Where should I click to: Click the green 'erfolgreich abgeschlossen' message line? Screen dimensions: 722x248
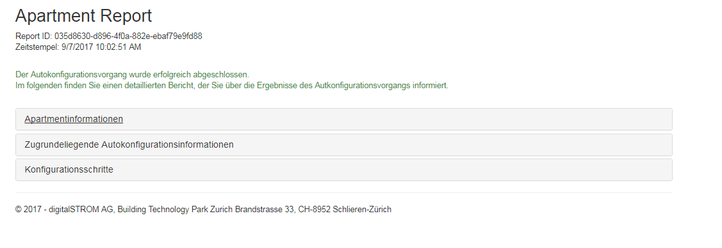pyautogui.click(x=132, y=74)
